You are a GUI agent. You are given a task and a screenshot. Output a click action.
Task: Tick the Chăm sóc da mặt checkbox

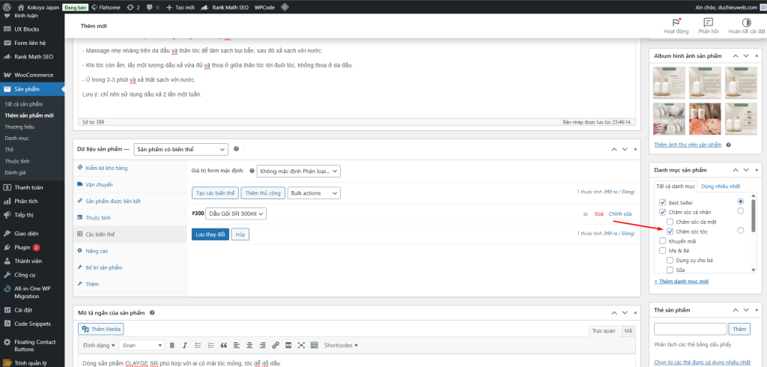671,222
